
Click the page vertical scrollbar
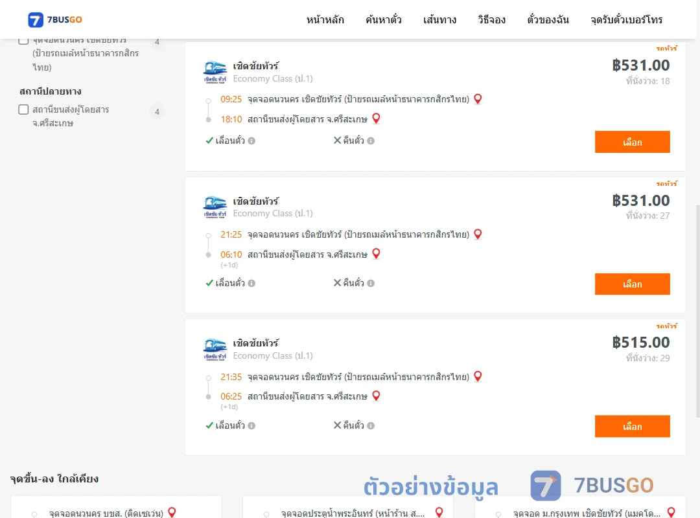click(x=697, y=311)
